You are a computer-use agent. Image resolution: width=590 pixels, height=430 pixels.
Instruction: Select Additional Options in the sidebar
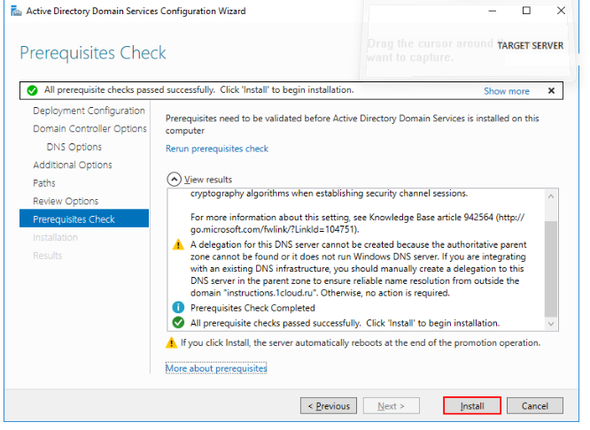[x=73, y=165]
